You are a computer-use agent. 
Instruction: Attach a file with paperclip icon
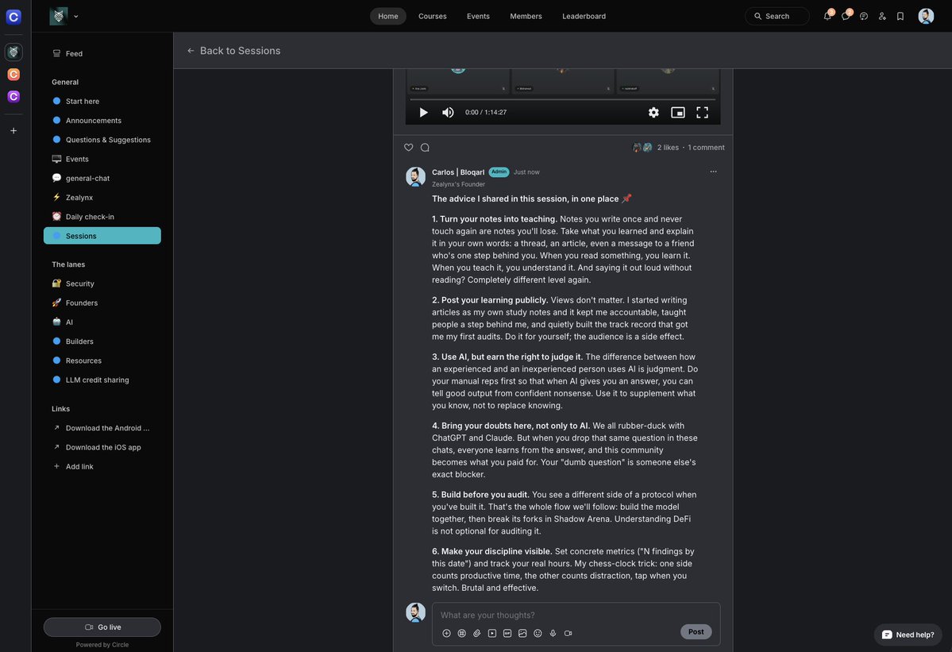coord(476,633)
